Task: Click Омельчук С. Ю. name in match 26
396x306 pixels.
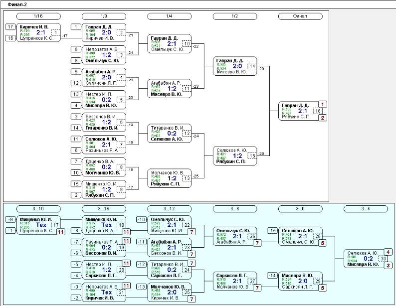Action: click(x=233, y=231)
